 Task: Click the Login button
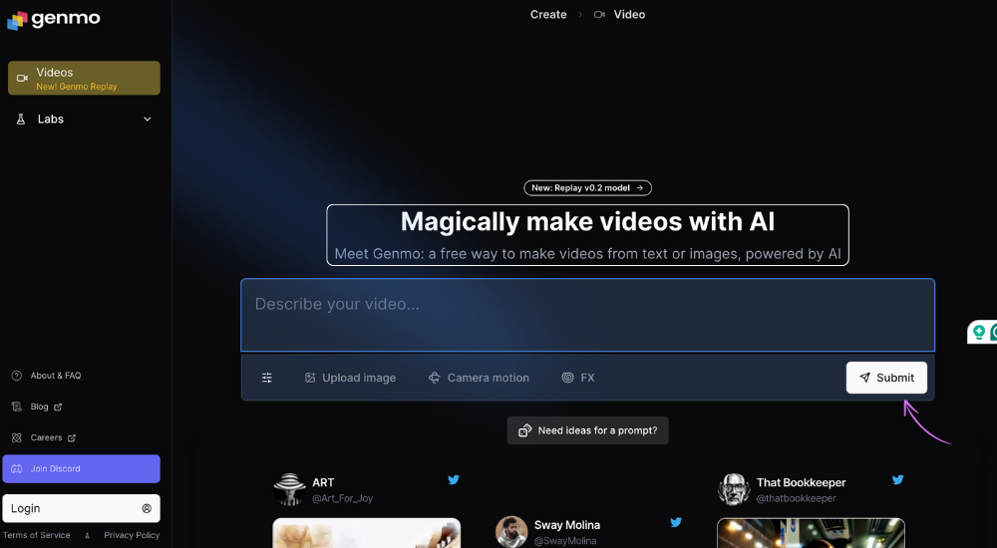(x=82, y=508)
